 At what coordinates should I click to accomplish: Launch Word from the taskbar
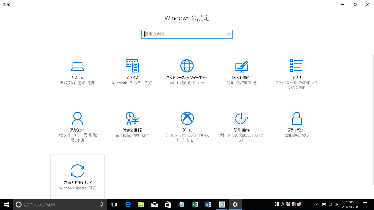(x=208, y=205)
